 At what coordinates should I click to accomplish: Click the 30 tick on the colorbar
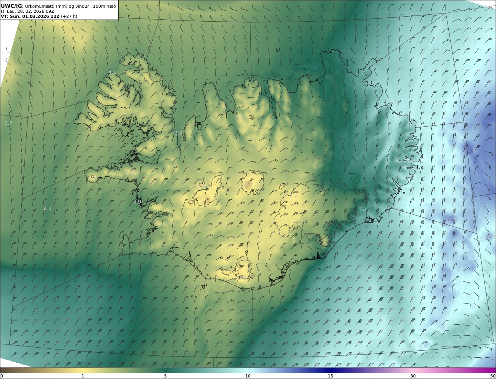(413, 376)
